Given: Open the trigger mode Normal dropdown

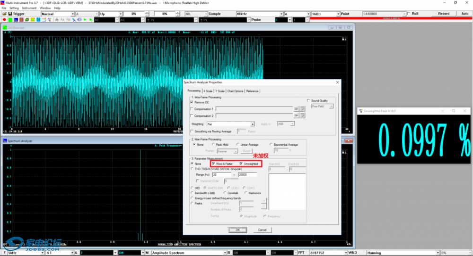Looking at the screenshot, I should pyautogui.click(x=72, y=14).
